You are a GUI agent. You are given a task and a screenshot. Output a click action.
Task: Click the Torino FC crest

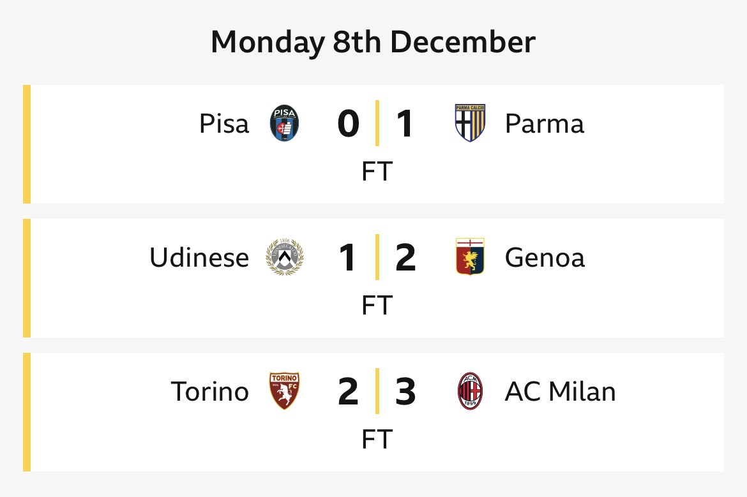(x=284, y=391)
